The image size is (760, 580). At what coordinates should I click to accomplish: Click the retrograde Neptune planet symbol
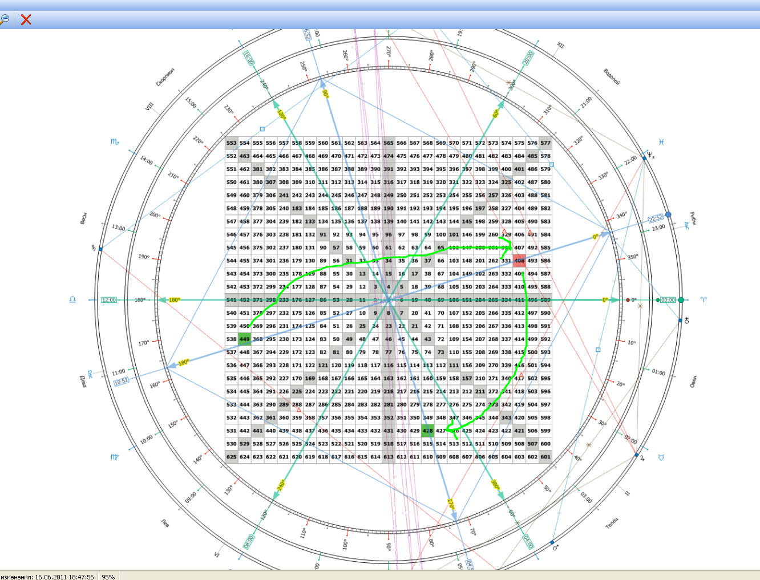tap(650, 154)
